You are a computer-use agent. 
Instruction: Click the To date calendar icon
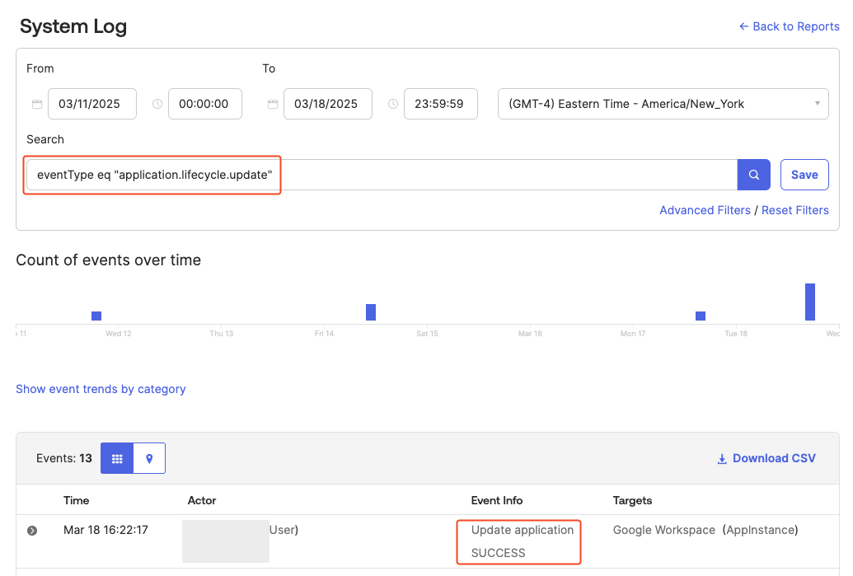click(273, 104)
